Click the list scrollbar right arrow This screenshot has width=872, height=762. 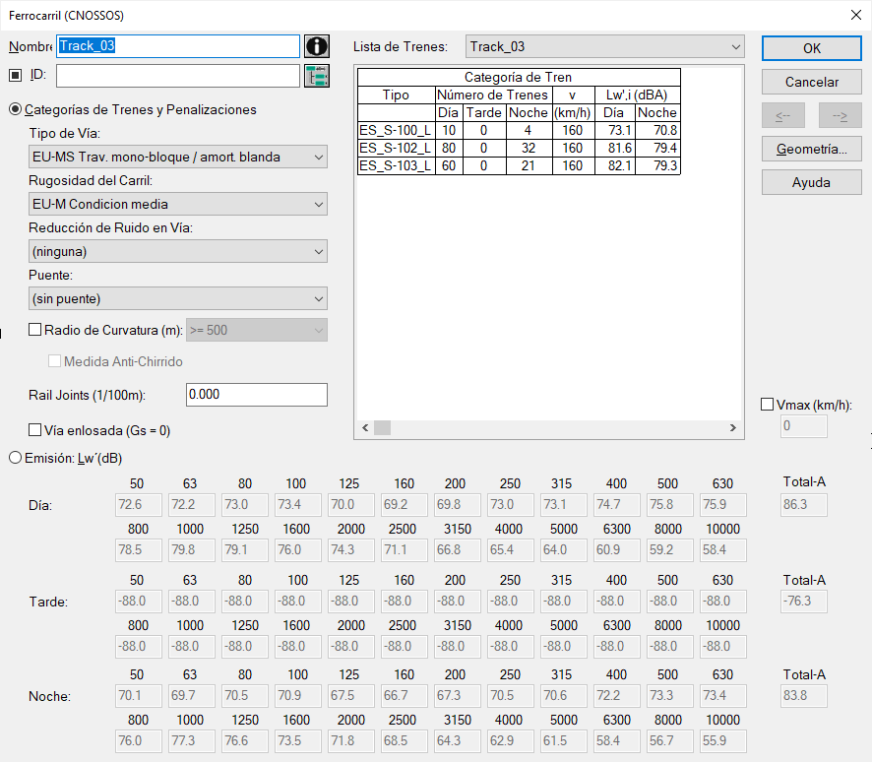tap(733, 427)
